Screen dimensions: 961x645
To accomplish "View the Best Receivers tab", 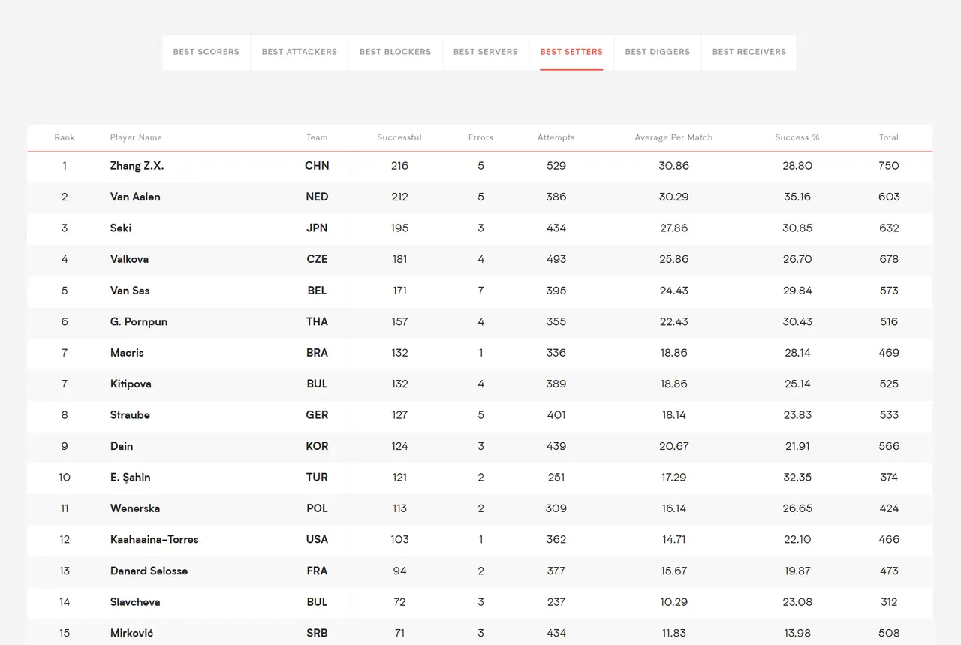I will click(749, 52).
